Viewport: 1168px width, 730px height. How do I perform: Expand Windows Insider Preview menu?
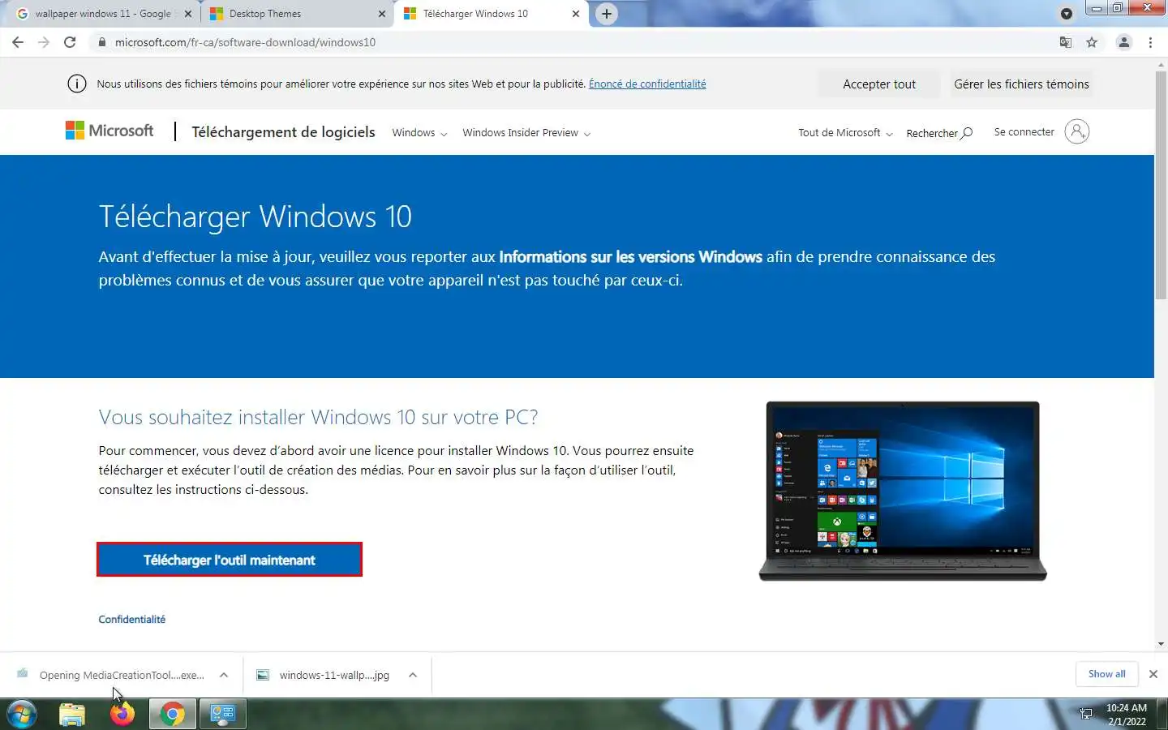tap(526, 132)
